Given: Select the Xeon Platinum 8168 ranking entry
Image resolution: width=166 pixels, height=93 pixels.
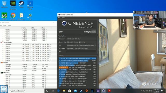Looking at the screenshot, I should pyautogui.click(x=77, y=58).
